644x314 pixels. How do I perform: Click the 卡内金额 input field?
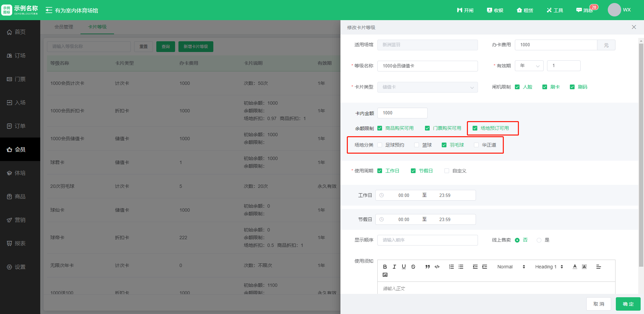click(x=402, y=113)
